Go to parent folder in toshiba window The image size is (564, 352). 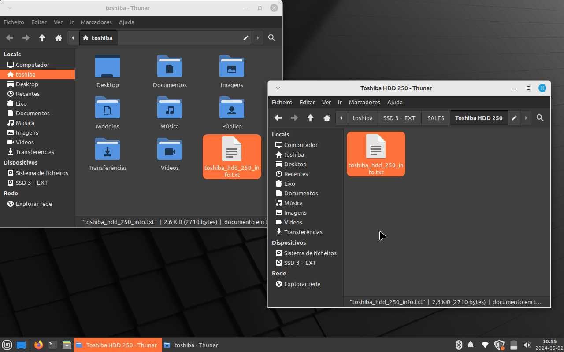click(42, 38)
